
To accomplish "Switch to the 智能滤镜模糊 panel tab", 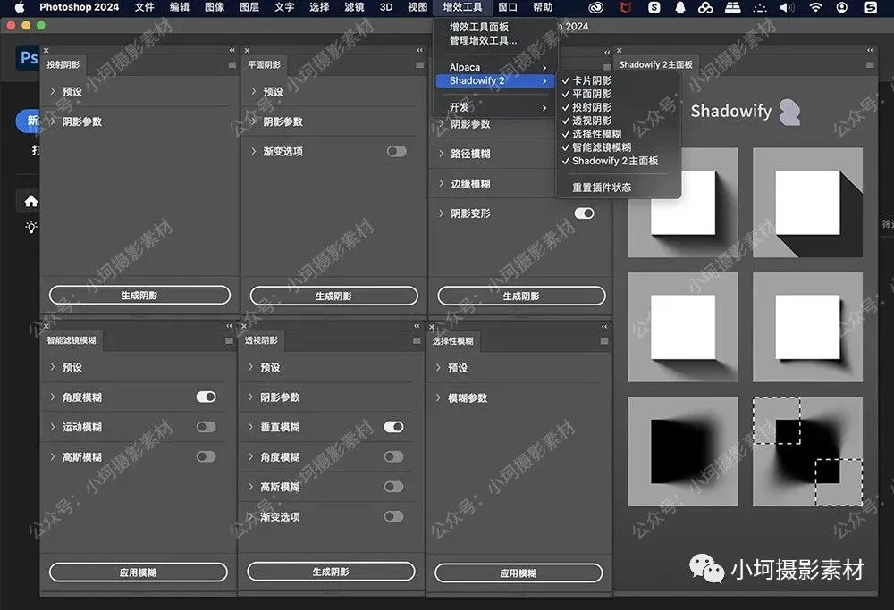I will coord(72,340).
